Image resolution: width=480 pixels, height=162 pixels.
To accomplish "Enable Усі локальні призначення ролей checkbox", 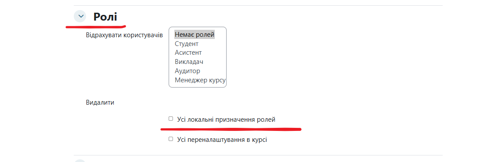I will 171,119.
